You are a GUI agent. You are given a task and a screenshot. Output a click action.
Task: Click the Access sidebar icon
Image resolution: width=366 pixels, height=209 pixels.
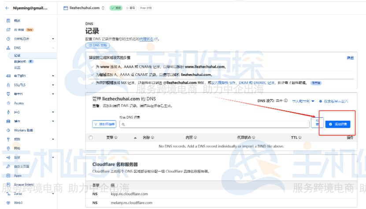(8, 103)
